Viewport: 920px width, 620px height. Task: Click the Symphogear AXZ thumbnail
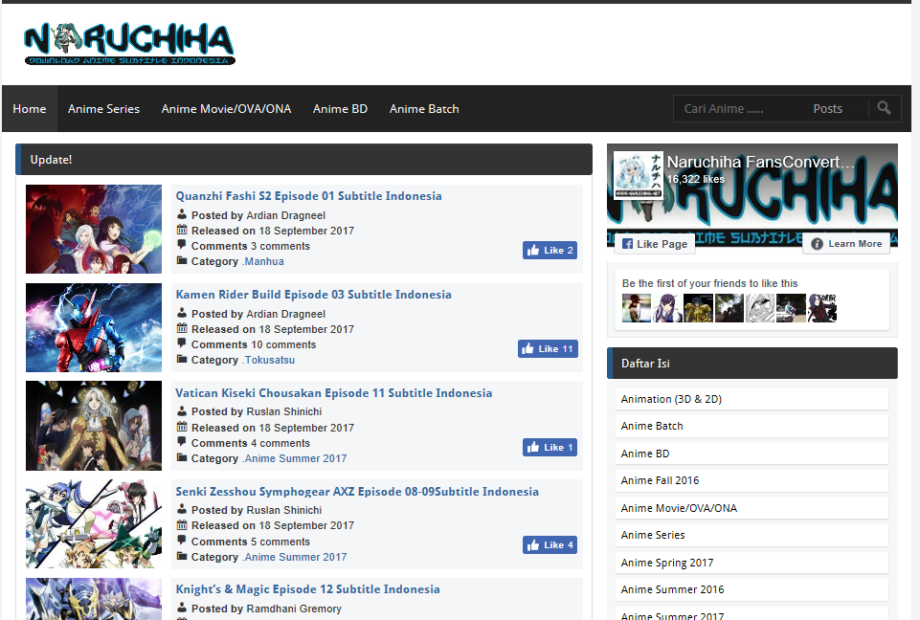click(x=94, y=523)
